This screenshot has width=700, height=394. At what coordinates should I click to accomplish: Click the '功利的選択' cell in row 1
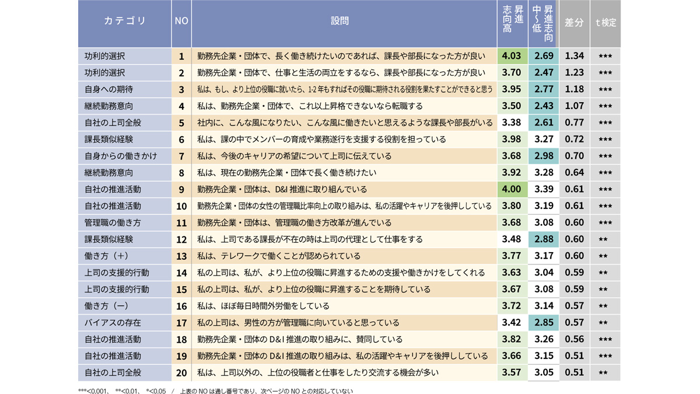(125, 56)
